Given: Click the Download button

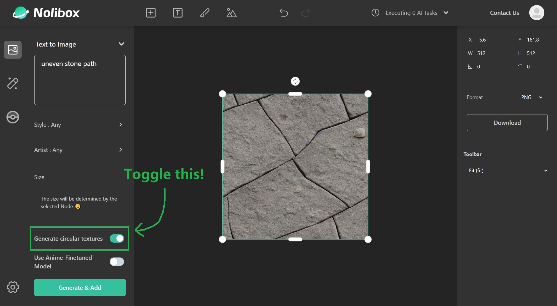Looking at the screenshot, I should click(x=507, y=122).
